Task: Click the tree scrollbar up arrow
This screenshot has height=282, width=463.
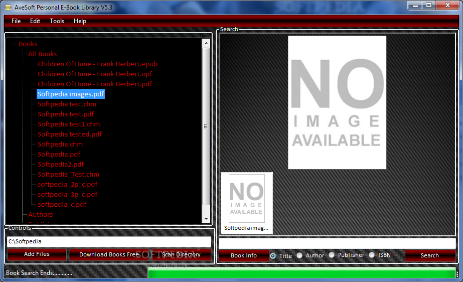Action: (x=206, y=43)
